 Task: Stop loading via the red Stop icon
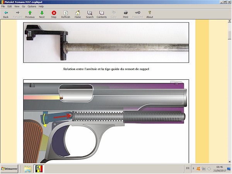coord(54,13)
